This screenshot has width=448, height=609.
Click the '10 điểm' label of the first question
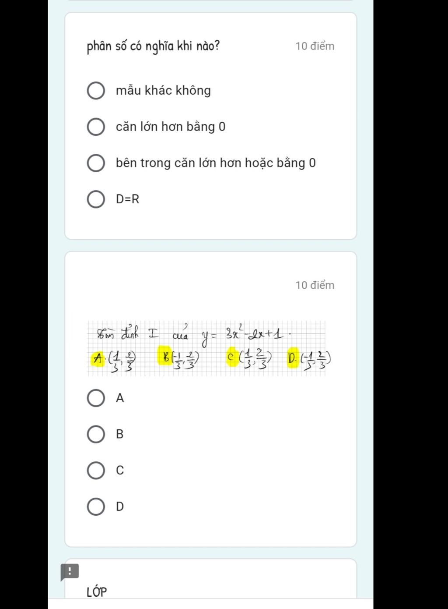pyautogui.click(x=315, y=46)
